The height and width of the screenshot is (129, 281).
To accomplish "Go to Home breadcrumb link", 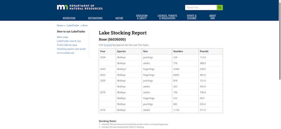I will [60, 25].
